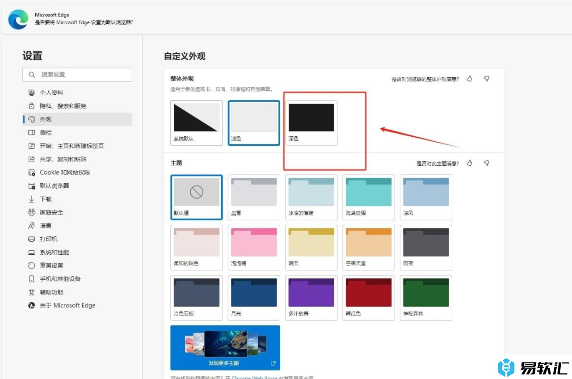Click the icon for 开始、主页和新建标签页

32,146
